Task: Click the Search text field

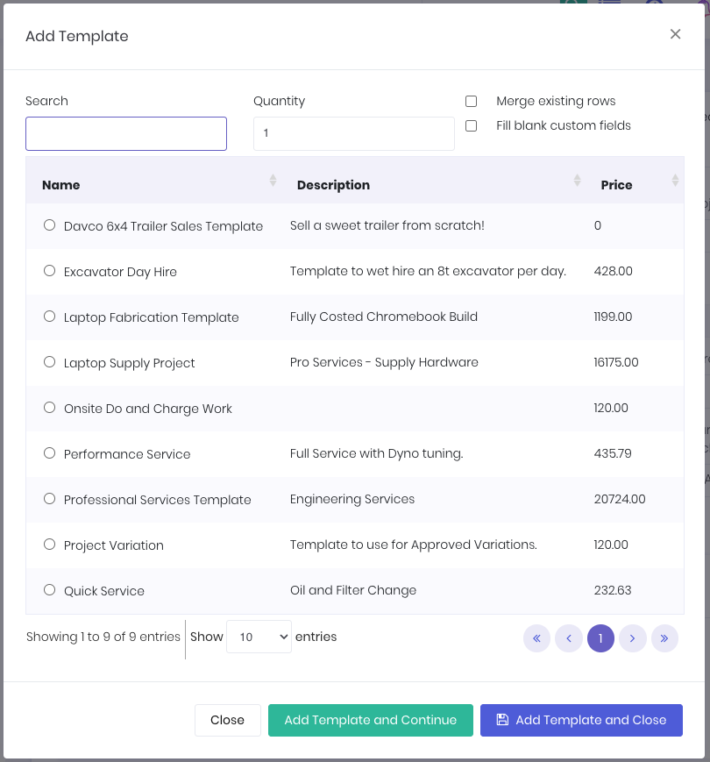Action: pos(125,133)
